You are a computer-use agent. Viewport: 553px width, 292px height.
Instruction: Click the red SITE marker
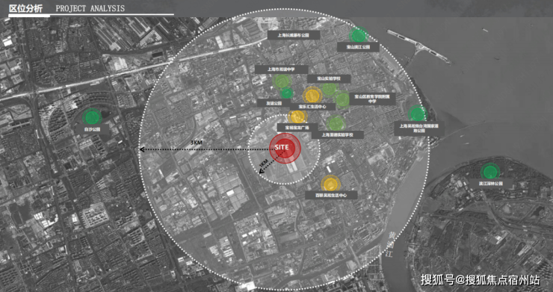(x=285, y=148)
